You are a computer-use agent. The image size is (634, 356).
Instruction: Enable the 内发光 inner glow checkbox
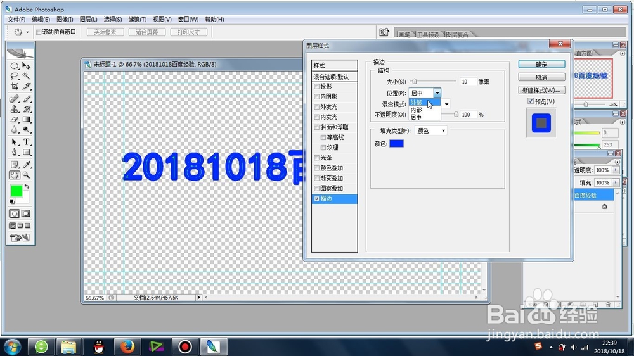coord(316,117)
